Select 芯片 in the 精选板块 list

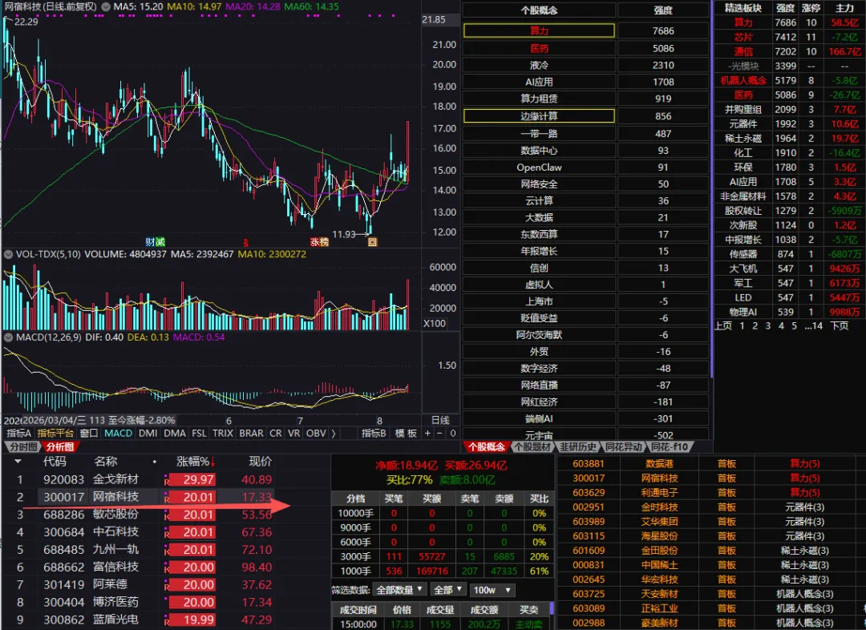pos(743,37)
